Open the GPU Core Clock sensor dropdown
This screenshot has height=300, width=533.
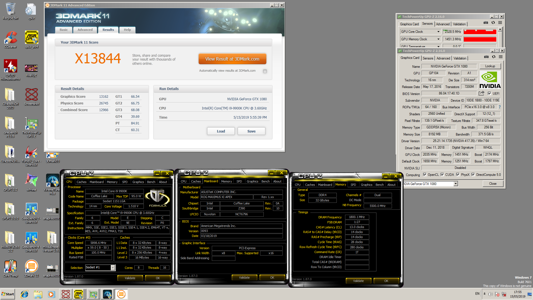pos(439,32)
